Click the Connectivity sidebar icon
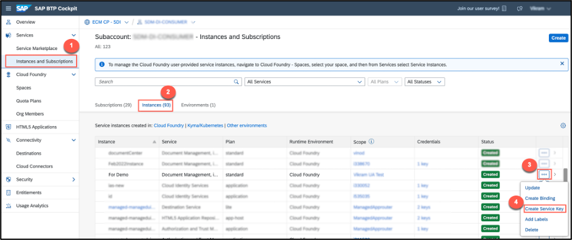This screenshot has height=240, width=572. point(9,140)
